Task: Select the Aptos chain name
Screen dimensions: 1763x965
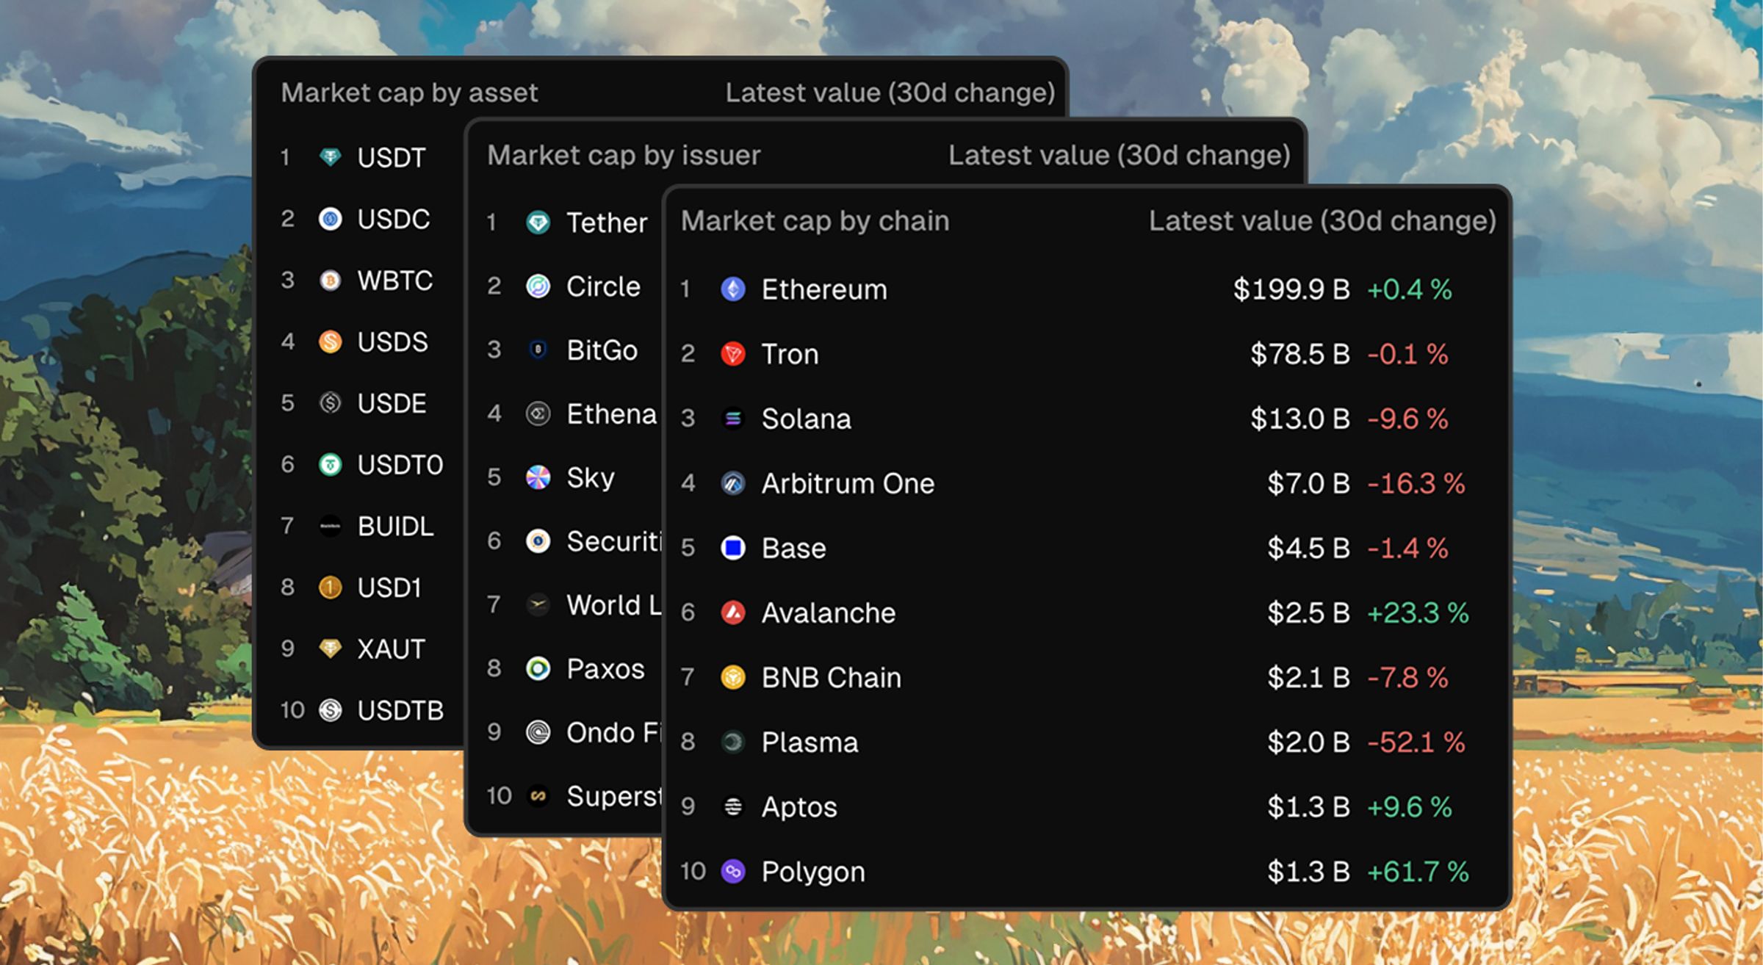Action: pos(799,807)
